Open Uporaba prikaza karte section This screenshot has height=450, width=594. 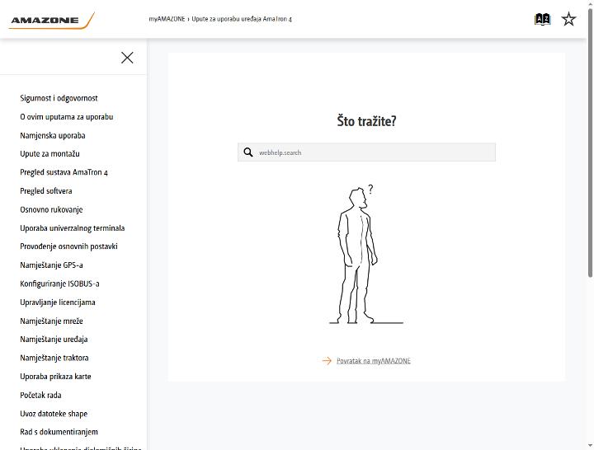click(x=55, y=376)
